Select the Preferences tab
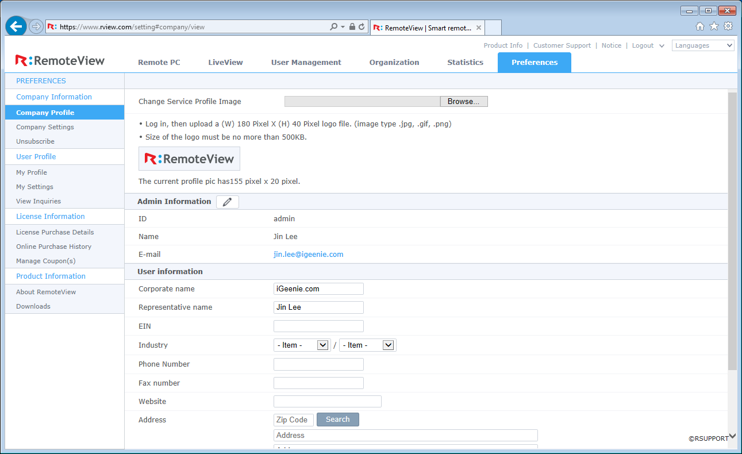This screenshot has width=742, height=454. pyautogui.click(x=535, y=62)
